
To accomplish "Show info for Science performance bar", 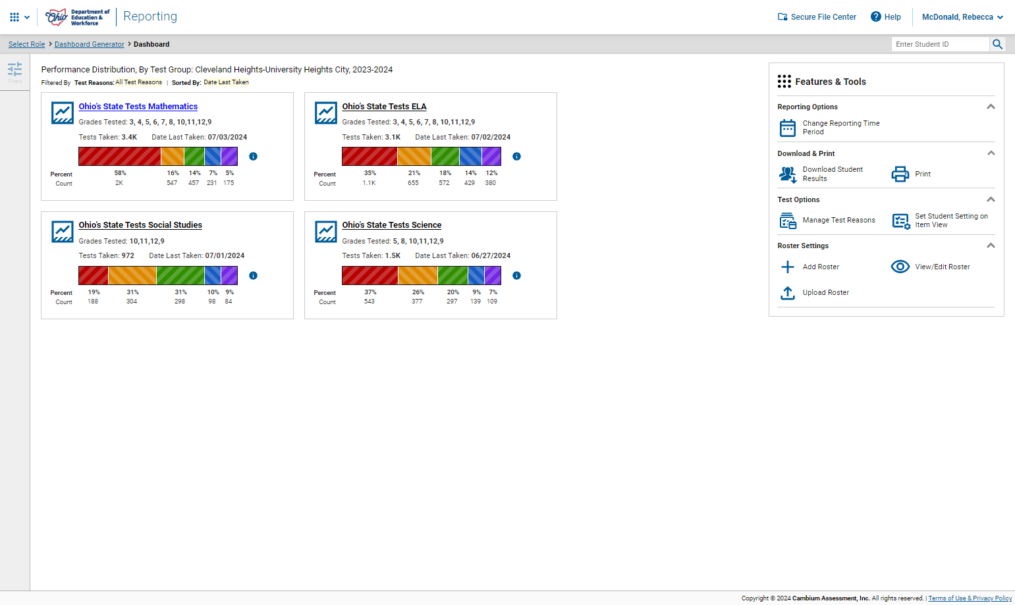I will [x=516, y=276].
